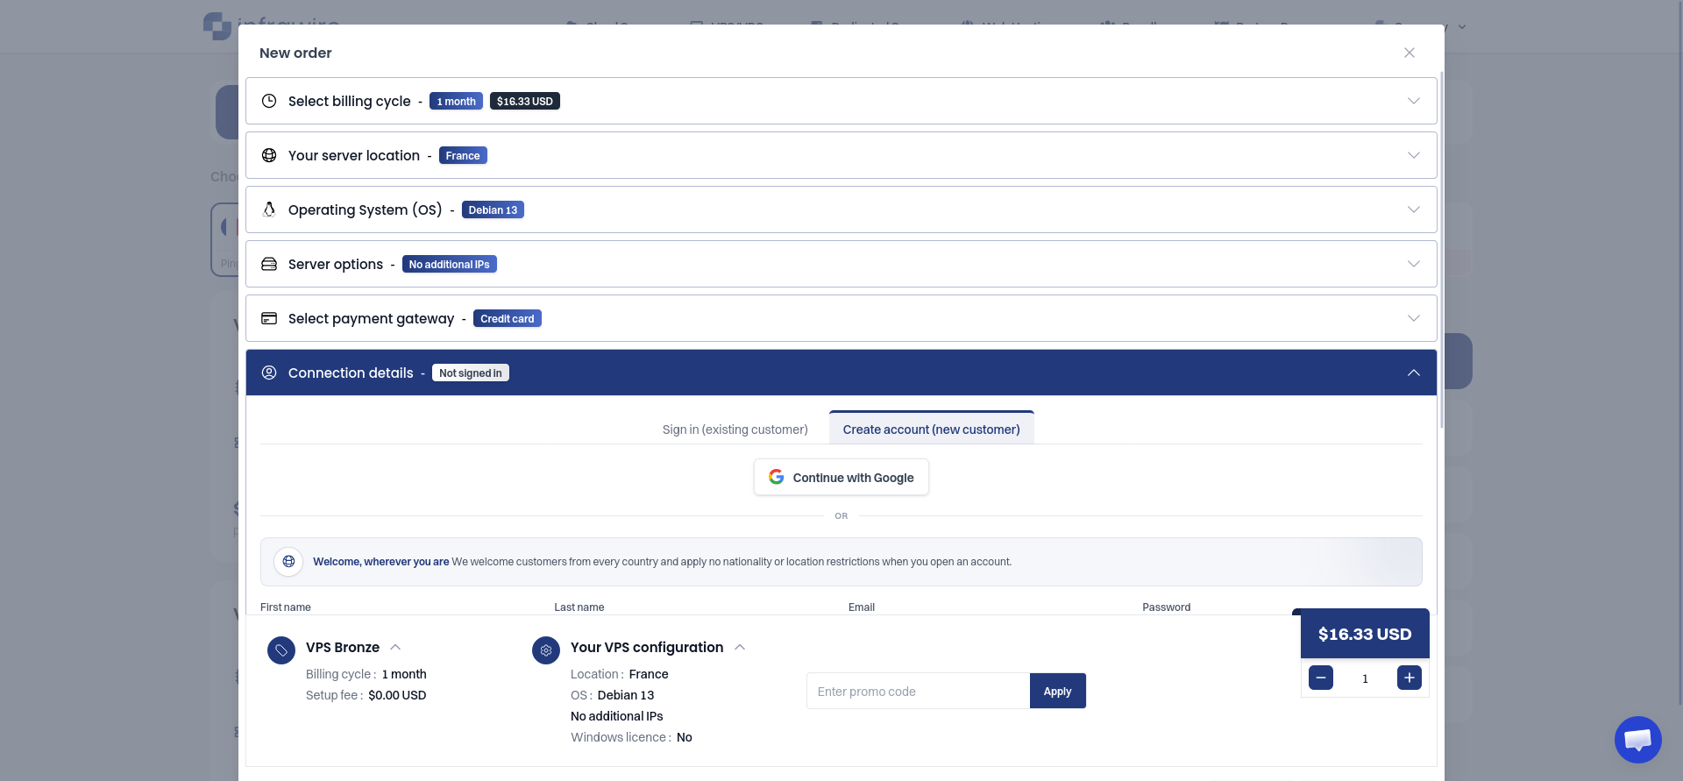Expand the Your server location section chevron
Viewport: 1683px width, 781px height.
pyautogui.click(x=1414, y=155)
